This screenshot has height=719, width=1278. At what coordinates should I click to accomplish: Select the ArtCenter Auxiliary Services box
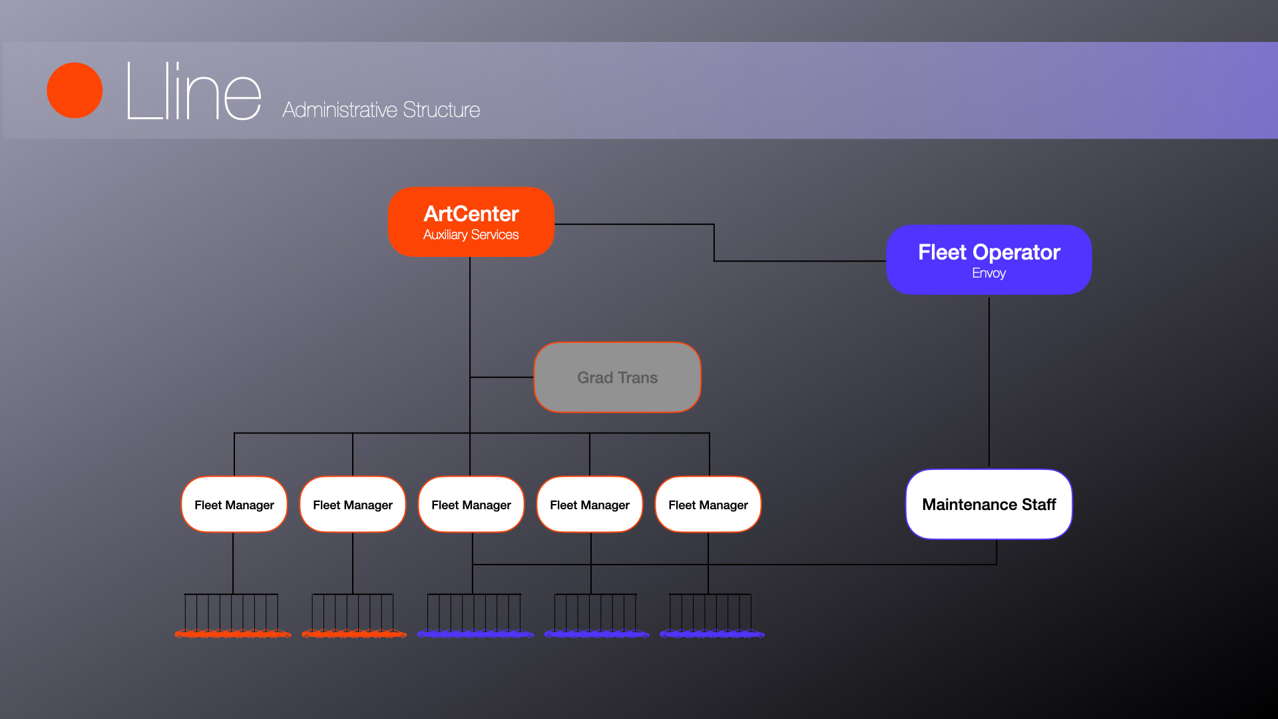471,222
